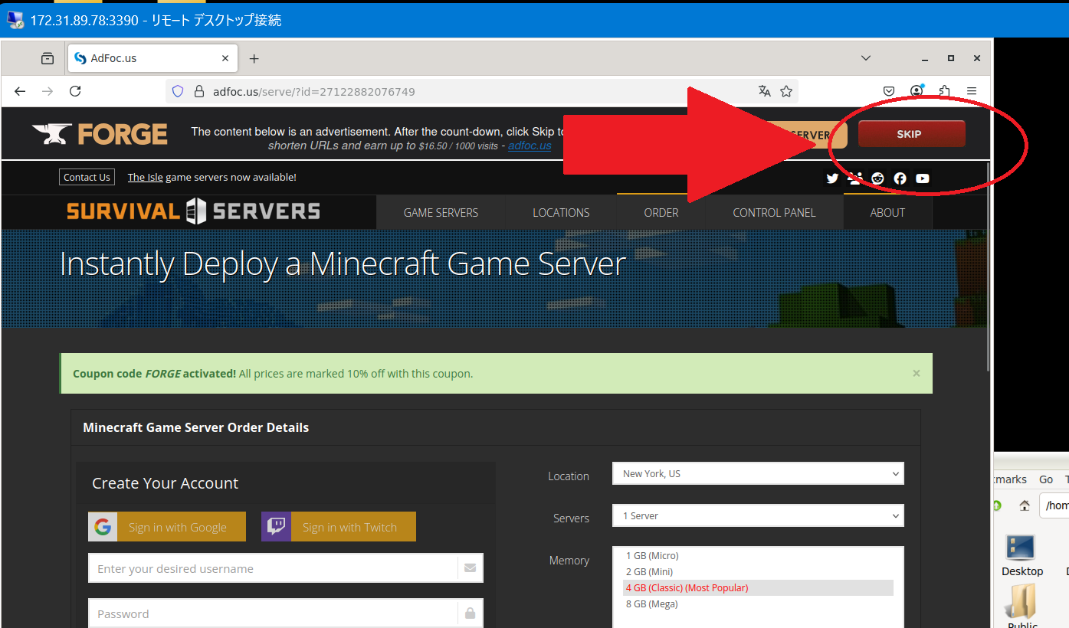The height and width of the screenshot is (628, 1069).
Task: Click the Survival Servers logo
Action: pyautogui.click(x=193, y=211)
